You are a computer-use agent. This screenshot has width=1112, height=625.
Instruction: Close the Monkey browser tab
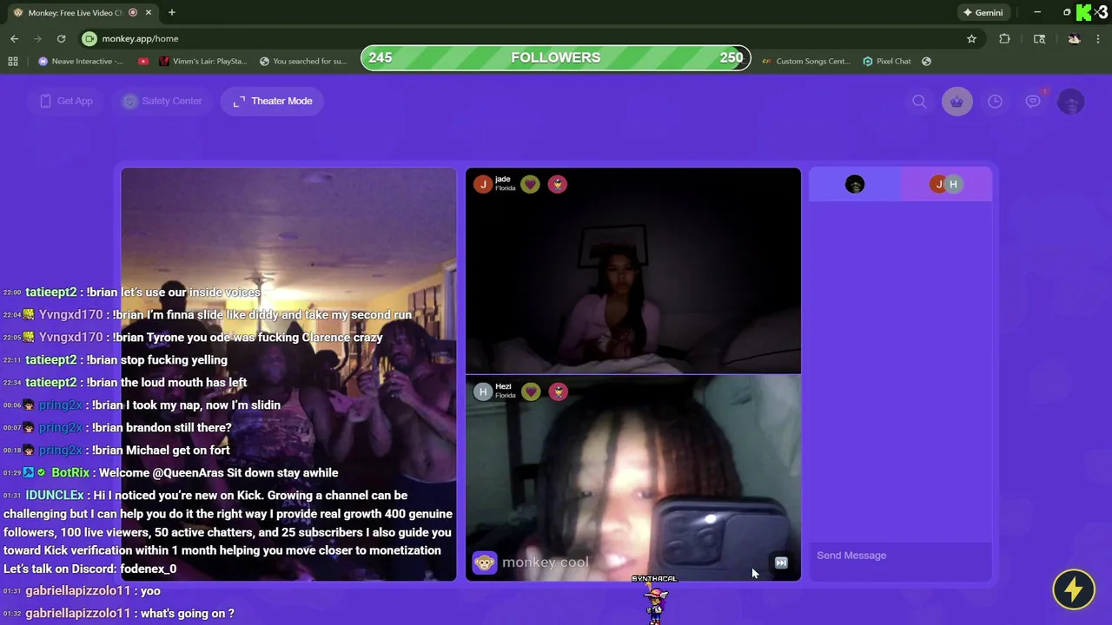coord(149,12)
